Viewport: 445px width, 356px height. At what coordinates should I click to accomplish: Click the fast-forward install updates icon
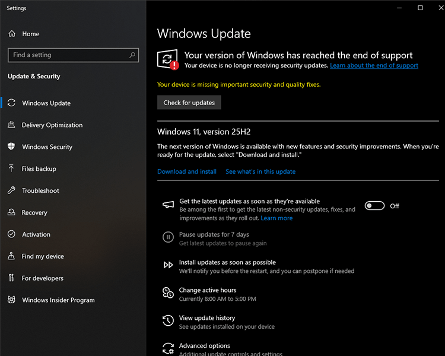click(x=168, y=265)
